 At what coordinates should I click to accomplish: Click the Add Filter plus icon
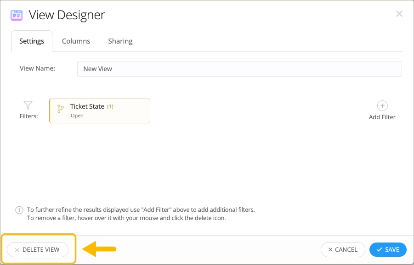[382, 105]
